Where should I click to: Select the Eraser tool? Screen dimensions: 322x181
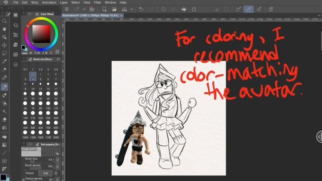pos(5,119)
